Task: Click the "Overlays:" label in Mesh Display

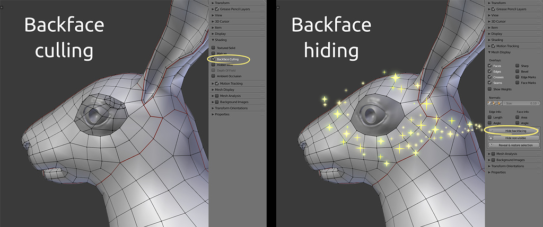Action: point(494,60)
